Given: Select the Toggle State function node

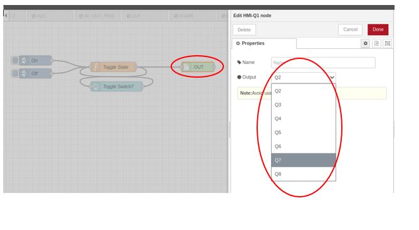Looking at the screenshot, I should (114, 67).
